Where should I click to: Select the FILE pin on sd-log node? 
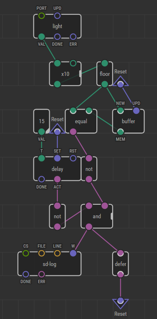41,253
